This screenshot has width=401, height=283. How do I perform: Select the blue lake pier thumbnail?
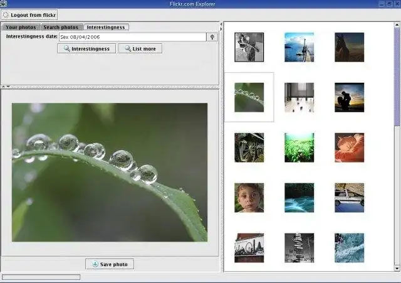(299, 47)
